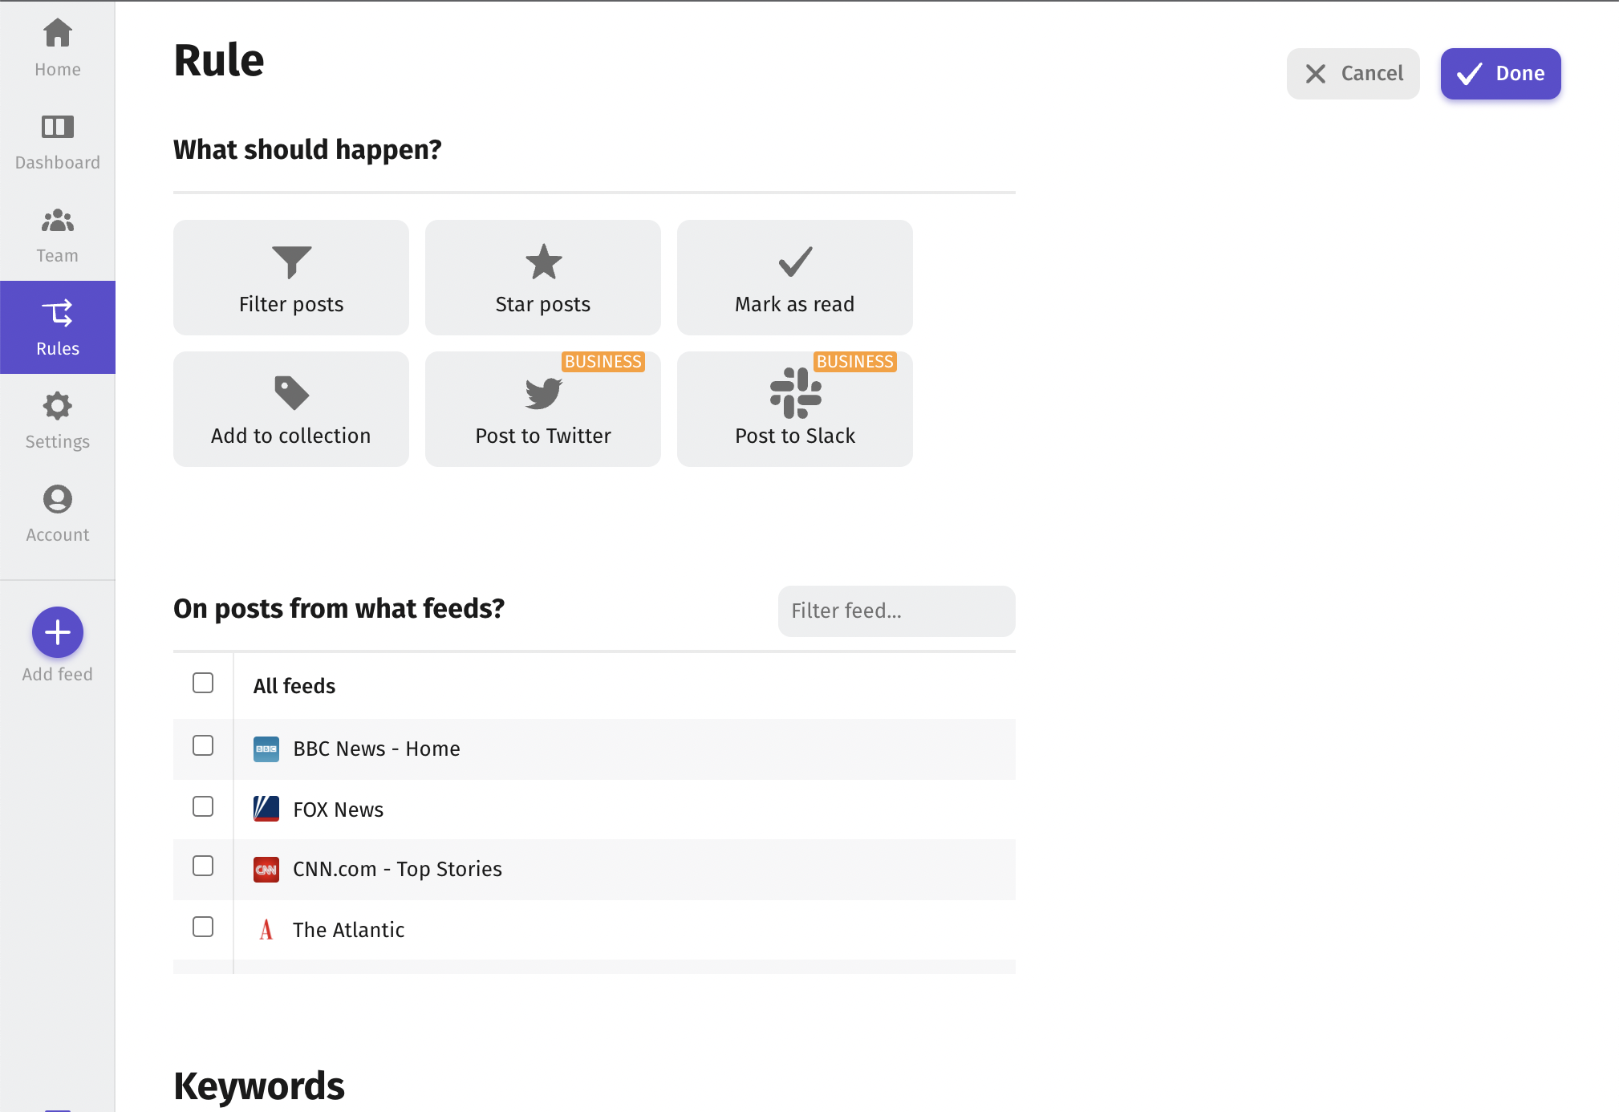Click the Done button
This screenshot has width=1619, height=1112.
coord(1500,73)
